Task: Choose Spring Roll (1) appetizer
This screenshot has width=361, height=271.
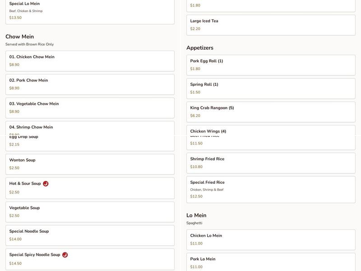Action: (x=271, y=89)
